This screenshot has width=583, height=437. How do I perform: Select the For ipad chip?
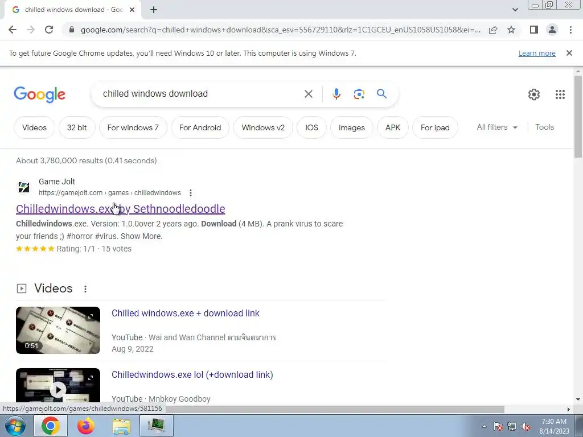[435, 127]
